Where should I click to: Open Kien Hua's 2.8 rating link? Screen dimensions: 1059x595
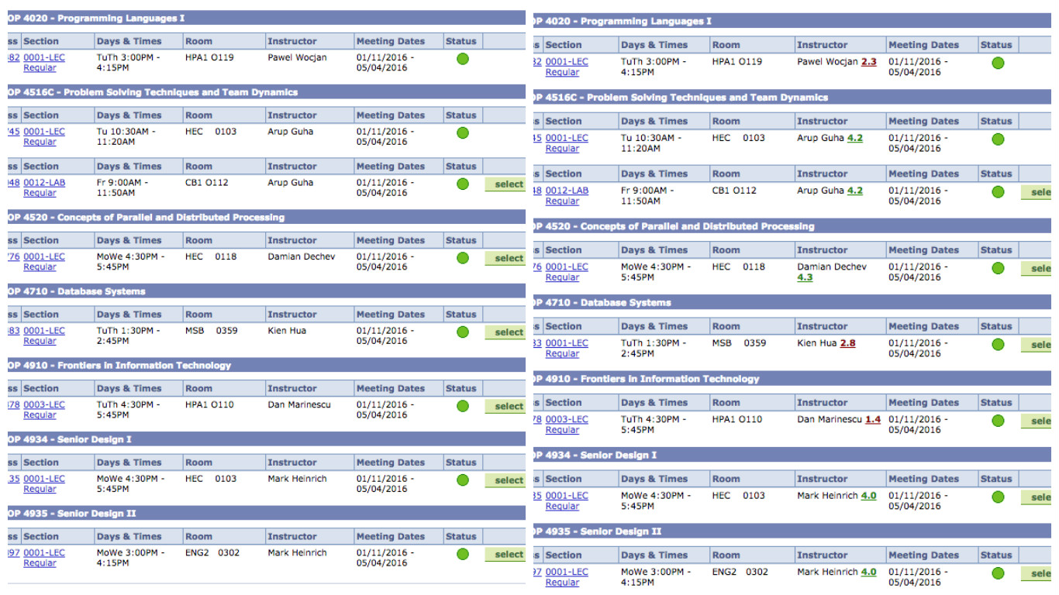tap(848, 343)
